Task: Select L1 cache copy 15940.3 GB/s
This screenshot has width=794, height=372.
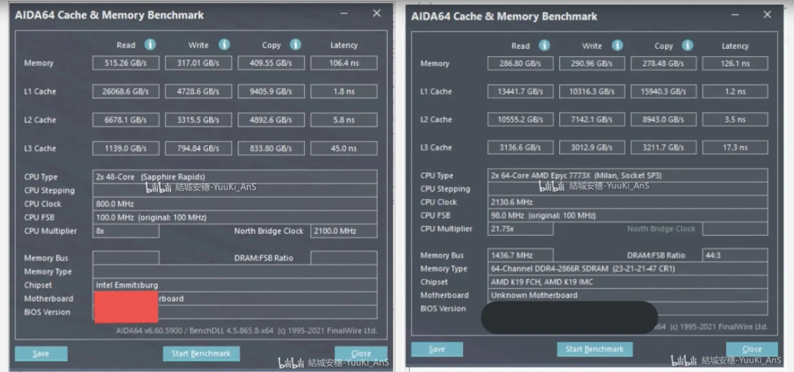Action: [x=663, y=91]
